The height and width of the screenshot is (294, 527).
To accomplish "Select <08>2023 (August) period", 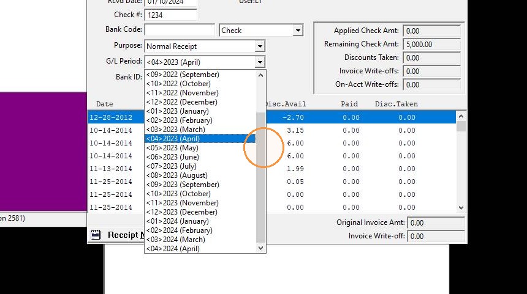I will coord(200,175).
